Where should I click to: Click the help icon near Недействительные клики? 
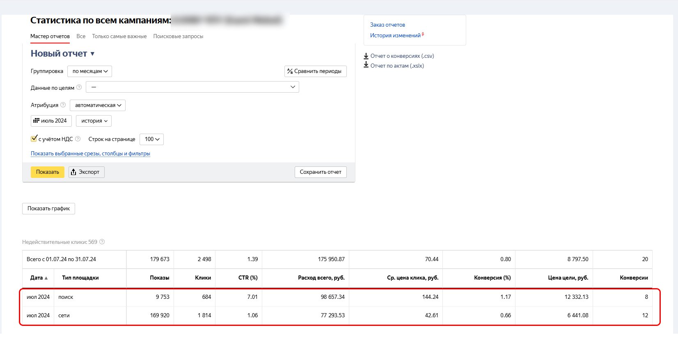point(102,242)
